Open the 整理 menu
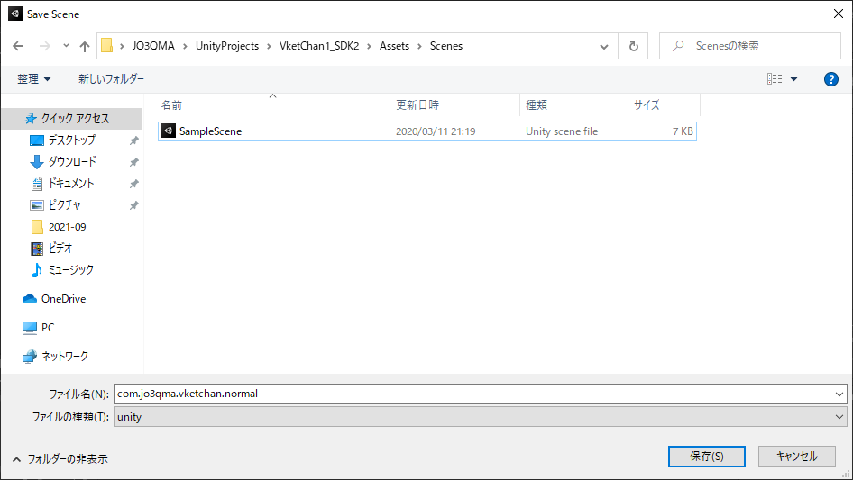Screen dimensions: 853x480 point(33,79)
